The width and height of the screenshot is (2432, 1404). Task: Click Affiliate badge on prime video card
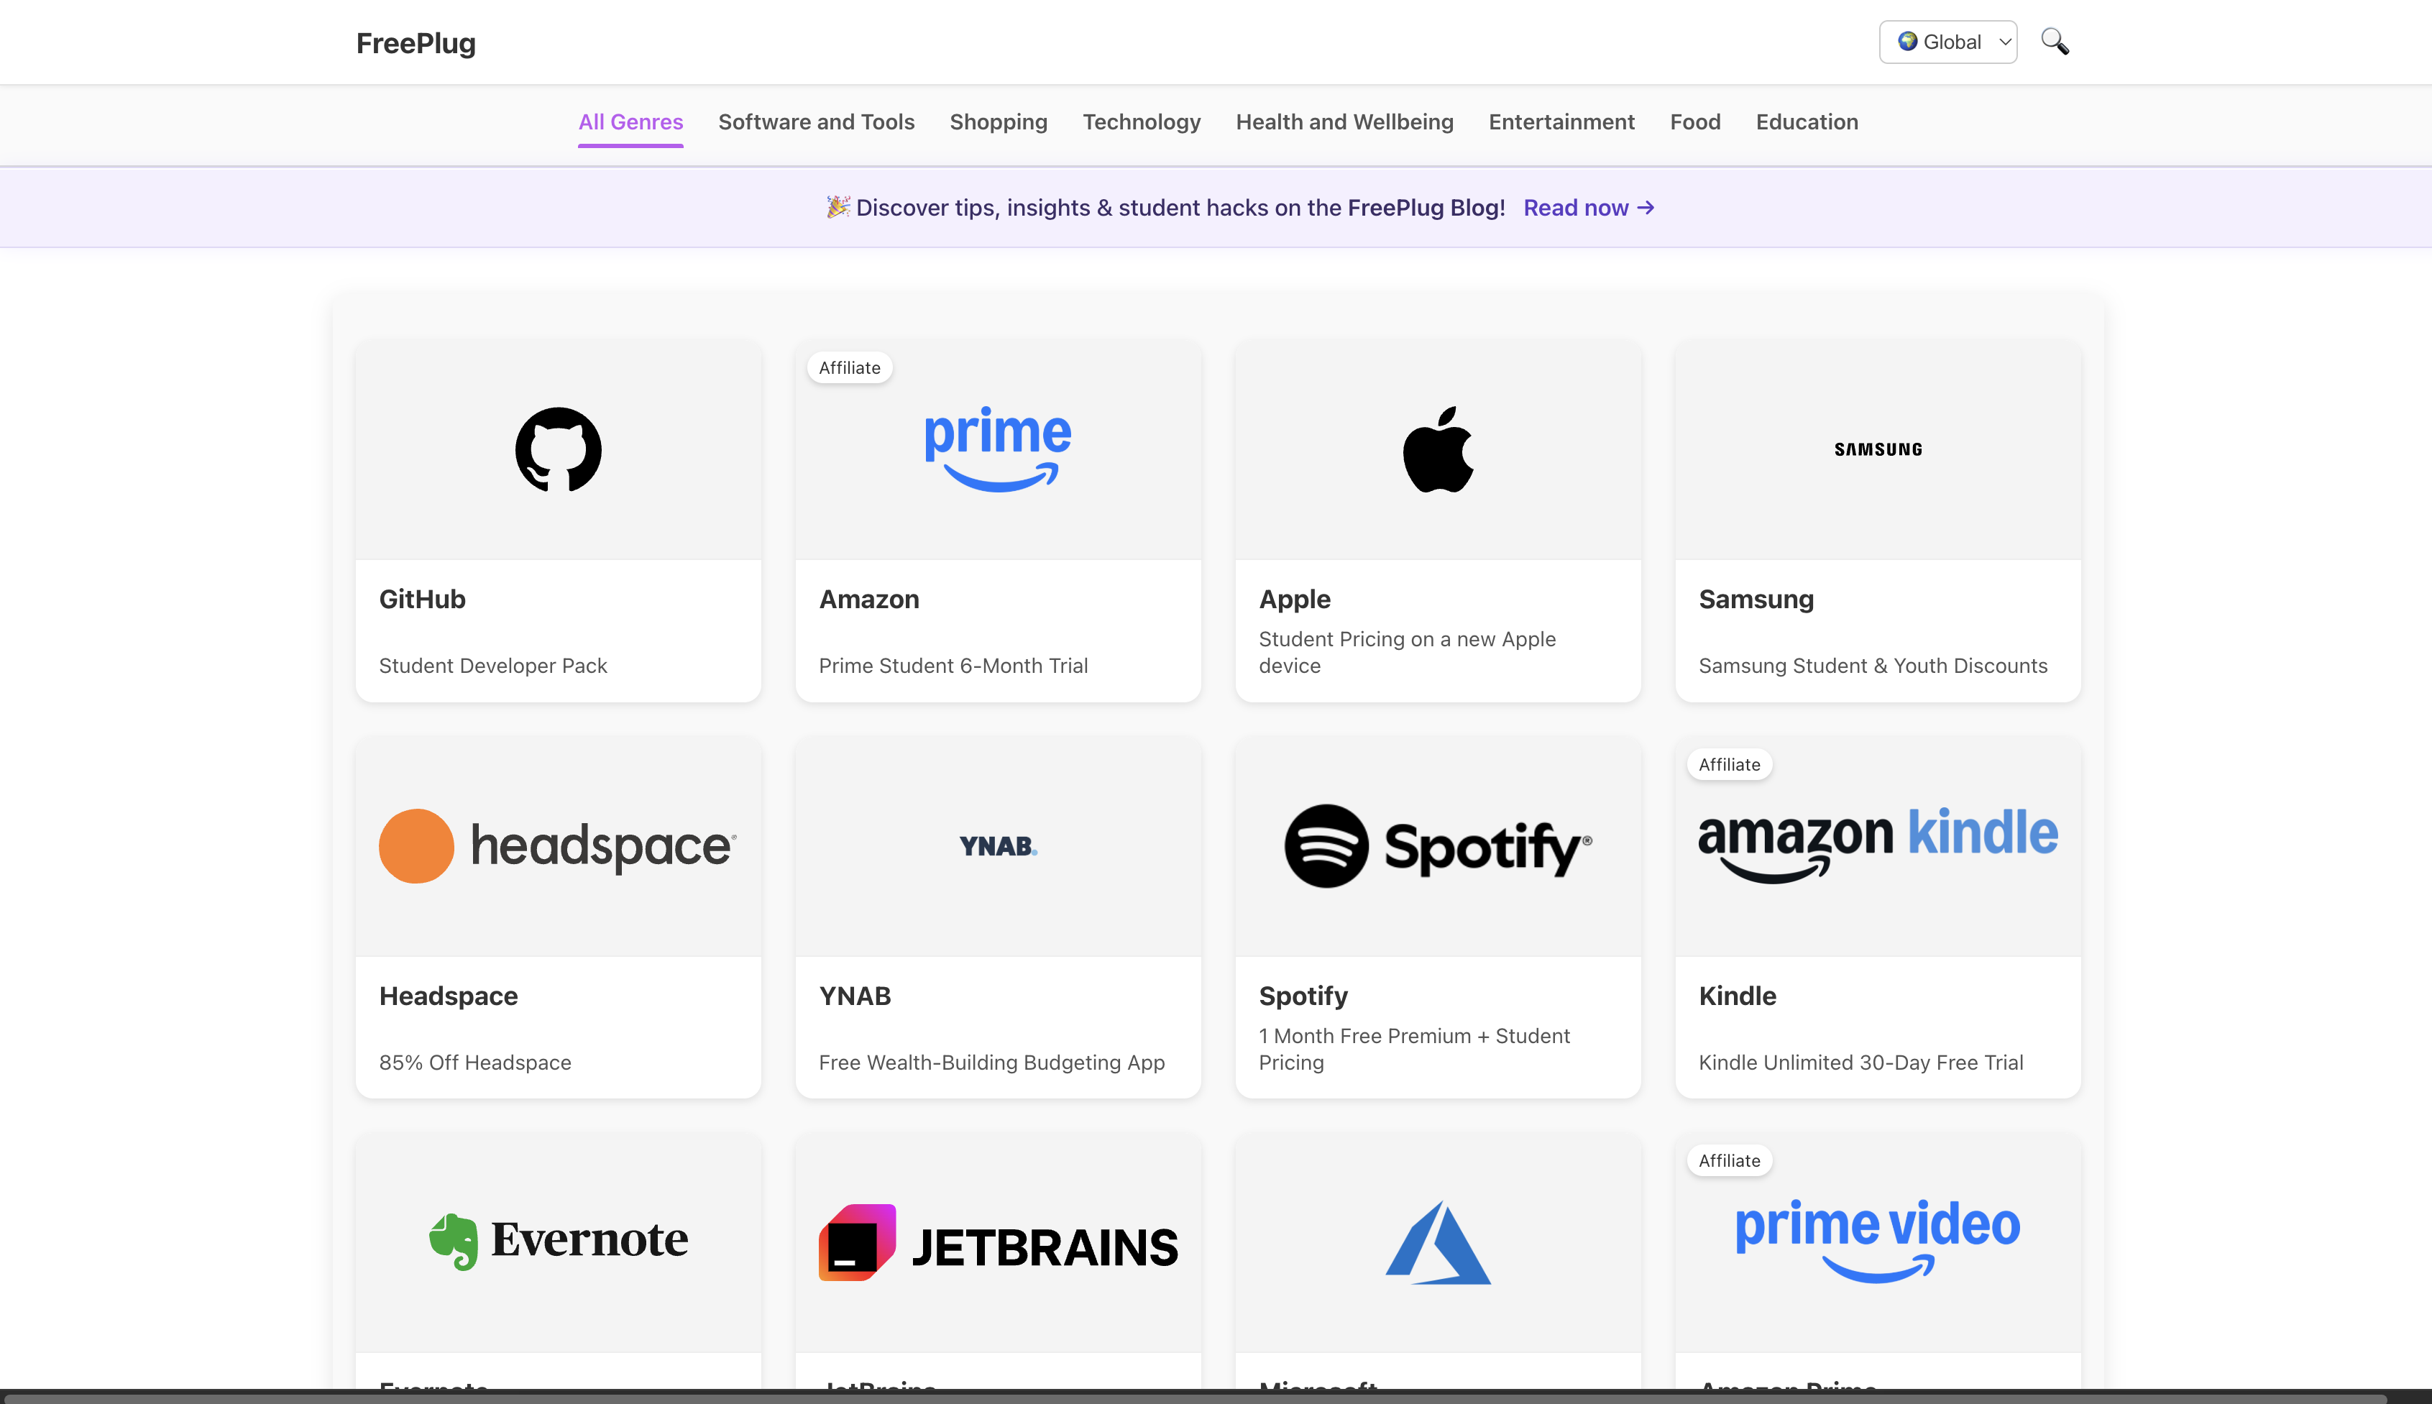coord(1729,1160)
